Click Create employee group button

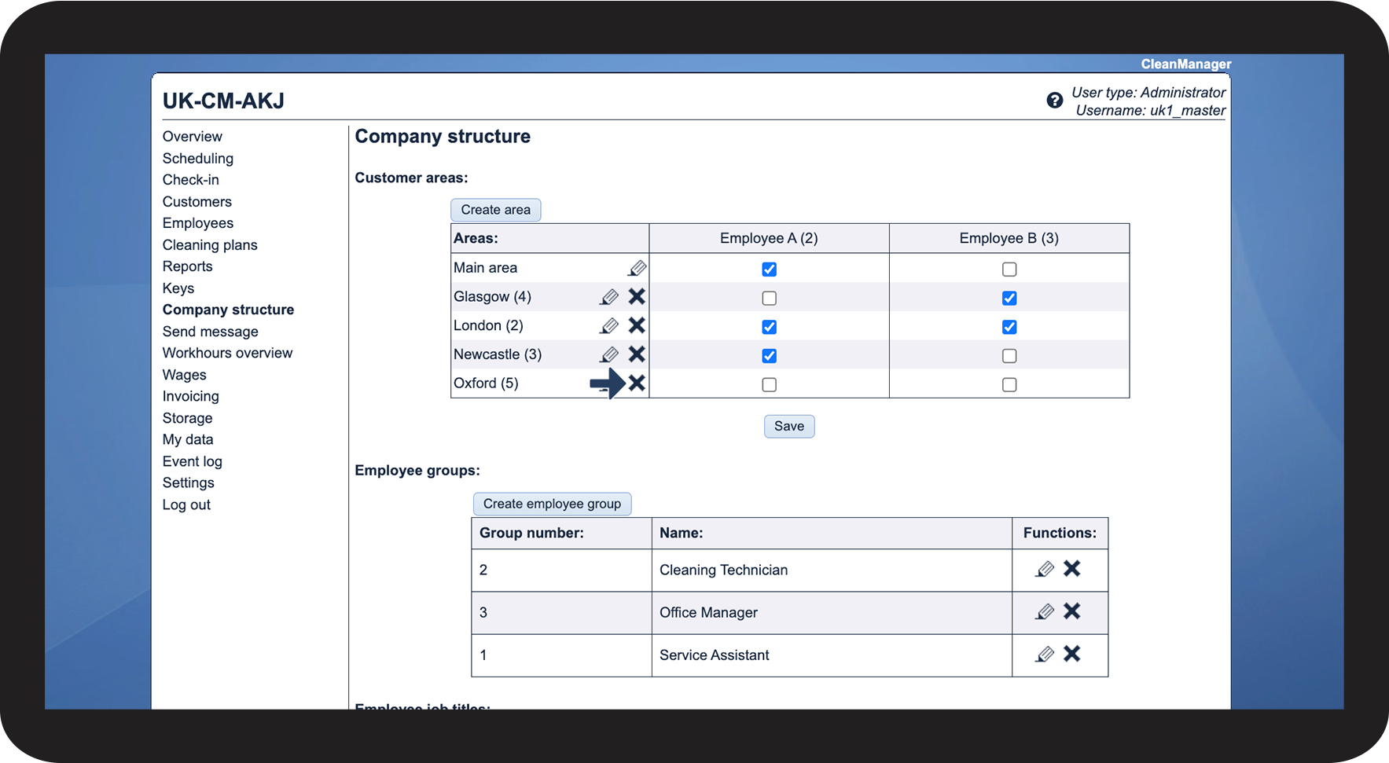point(552,504)
